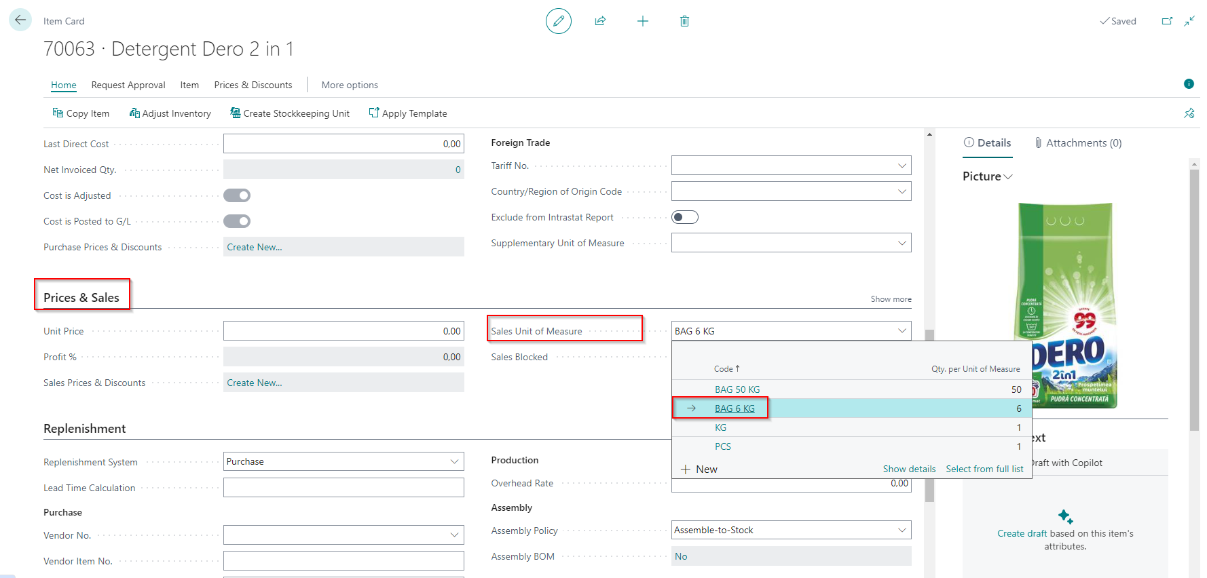Click the Saved status indicator

click(x=1117, y=21)
